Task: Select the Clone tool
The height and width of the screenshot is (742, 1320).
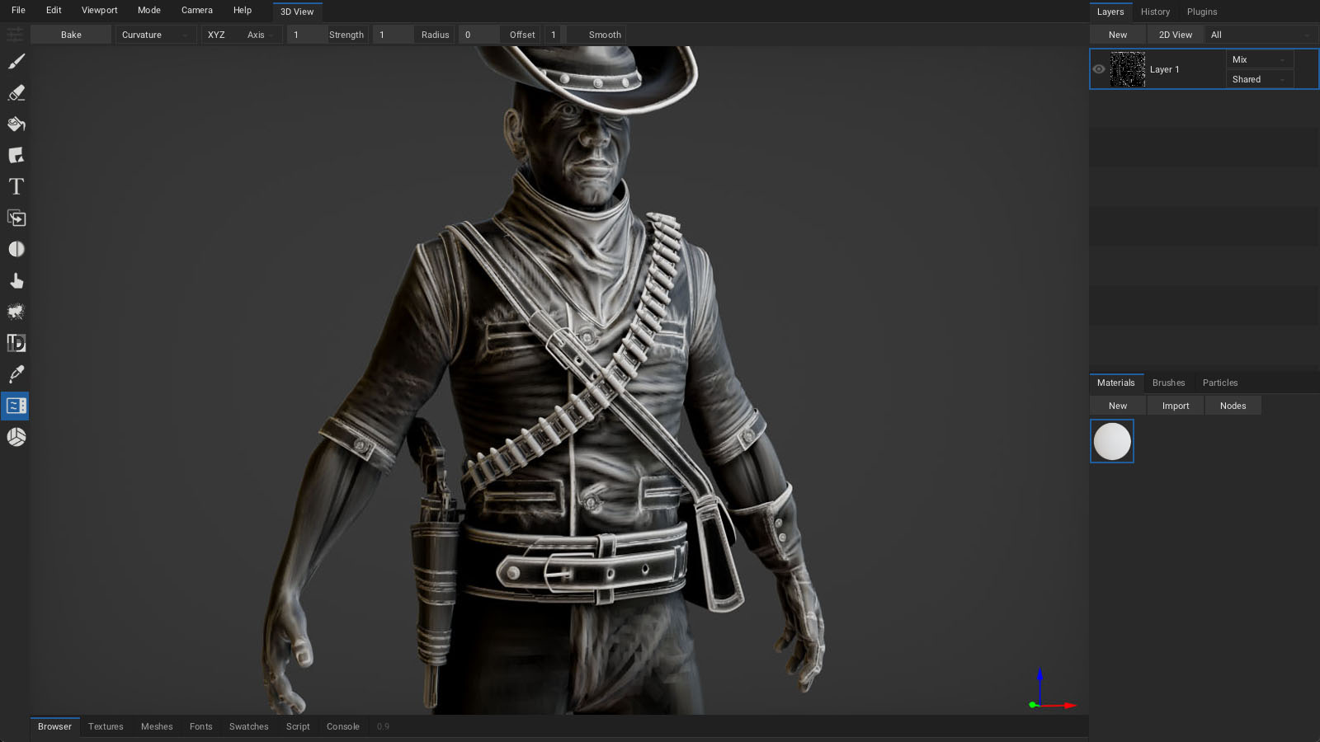Action: (x=16, y=218)
